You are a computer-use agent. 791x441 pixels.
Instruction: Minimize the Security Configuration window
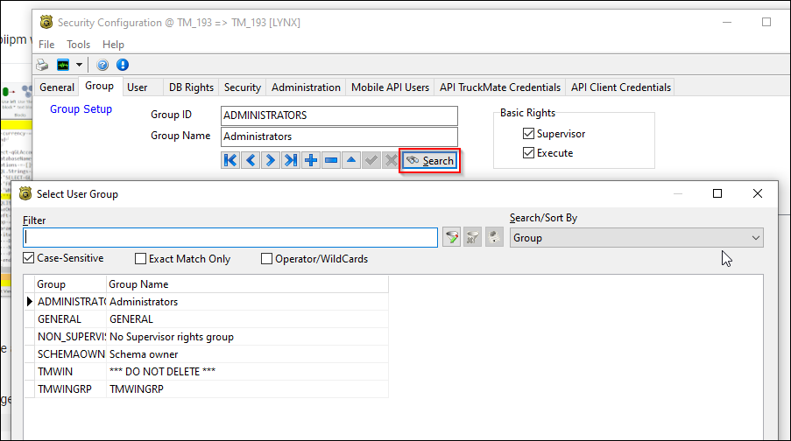tap(727, 22)
